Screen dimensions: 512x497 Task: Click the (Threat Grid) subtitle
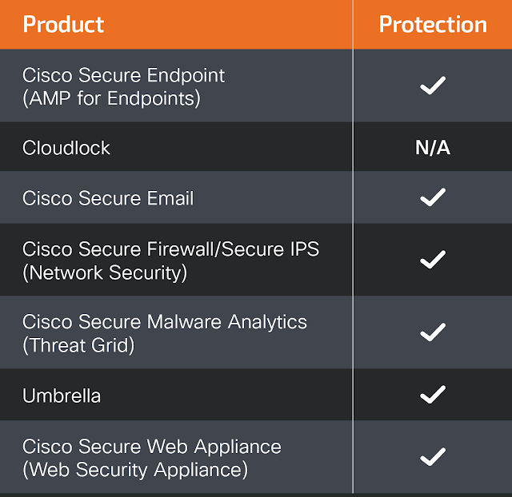[78, 346]
